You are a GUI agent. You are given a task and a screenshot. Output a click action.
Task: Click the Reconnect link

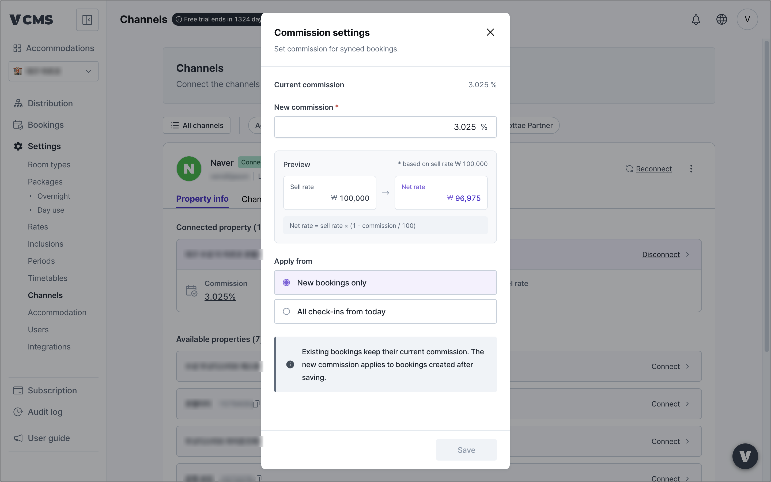click(x=653, y=169)
